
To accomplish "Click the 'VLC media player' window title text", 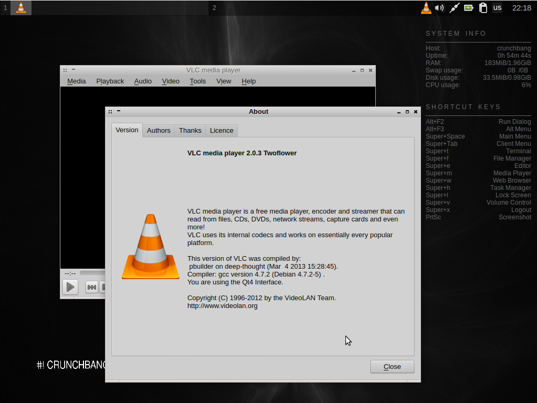I will pos(213,70).
